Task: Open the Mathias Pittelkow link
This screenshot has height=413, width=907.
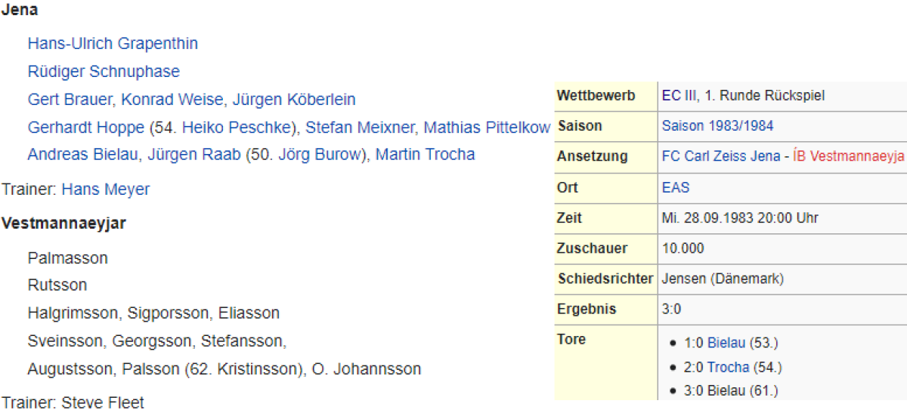Action: click(487, 128)
